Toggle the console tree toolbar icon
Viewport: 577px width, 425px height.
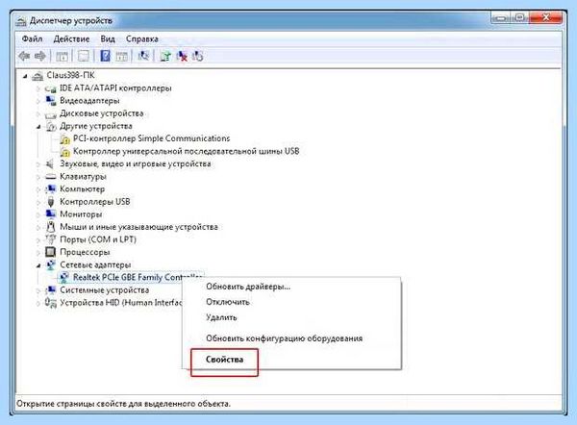coord(62,57)
